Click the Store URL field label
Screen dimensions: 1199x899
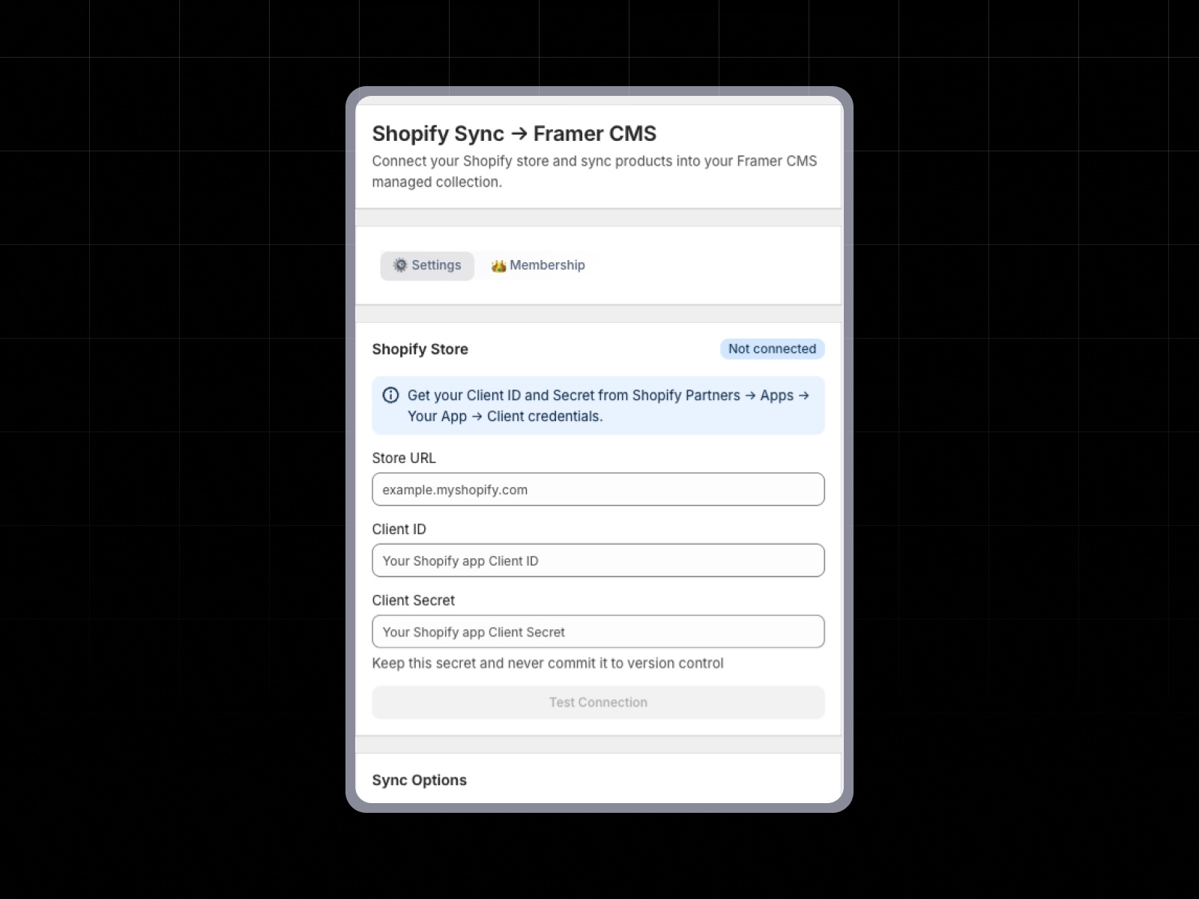pos(404,458)
